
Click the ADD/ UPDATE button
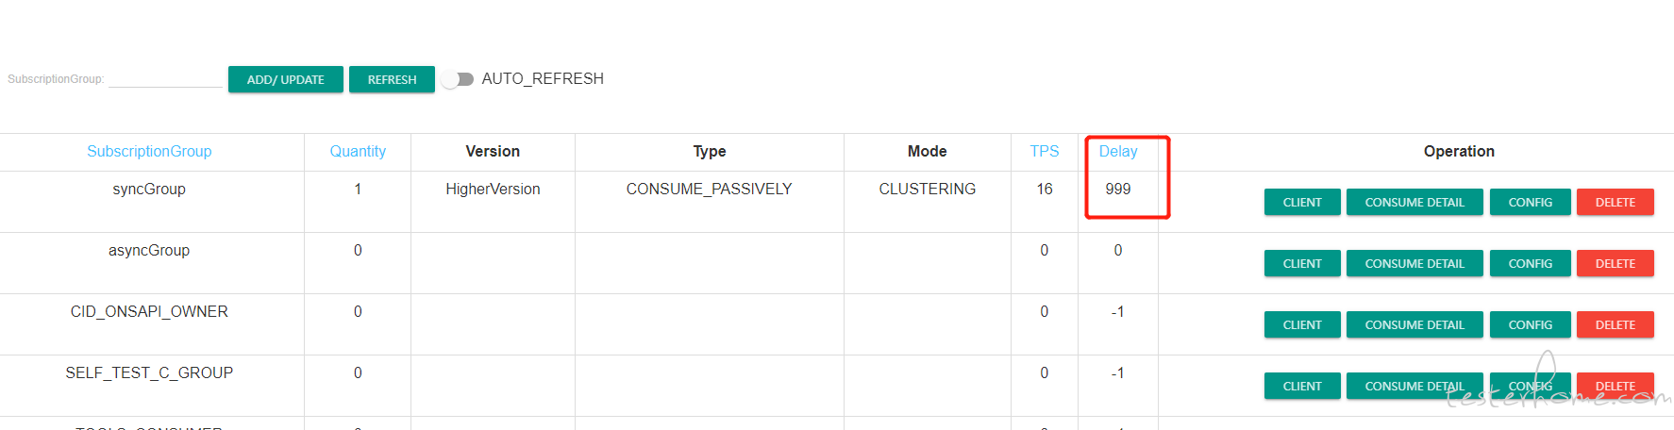pos(286,79)
